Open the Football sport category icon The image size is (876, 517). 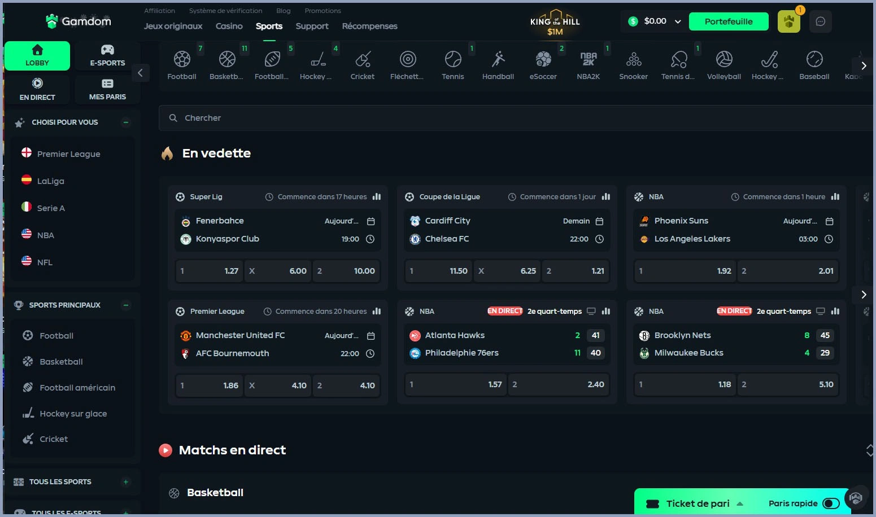[x=182, y=64]
